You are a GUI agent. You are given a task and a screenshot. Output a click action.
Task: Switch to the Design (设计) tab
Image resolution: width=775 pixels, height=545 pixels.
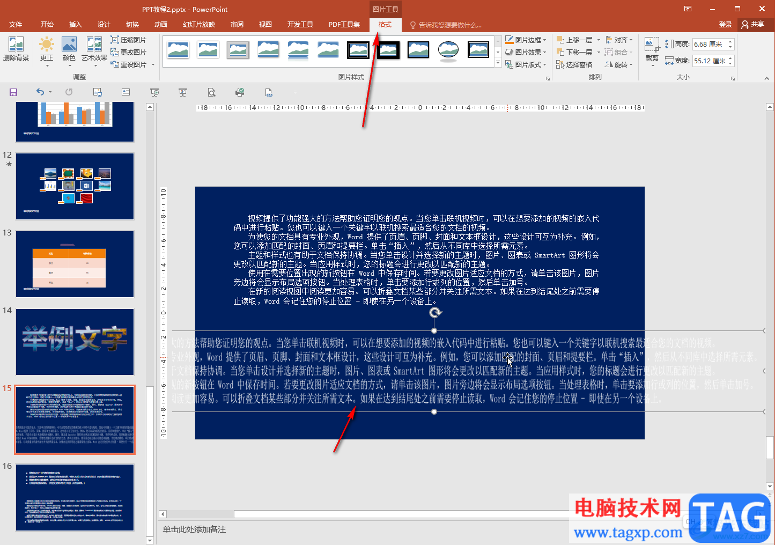pos(104,25)
